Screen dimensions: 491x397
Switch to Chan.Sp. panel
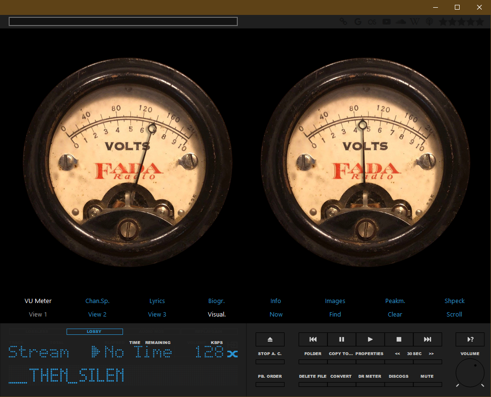coord(97,301)
